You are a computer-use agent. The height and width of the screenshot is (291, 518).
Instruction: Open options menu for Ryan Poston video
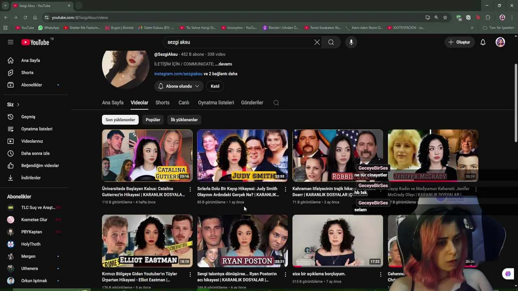tap(285, 274)
